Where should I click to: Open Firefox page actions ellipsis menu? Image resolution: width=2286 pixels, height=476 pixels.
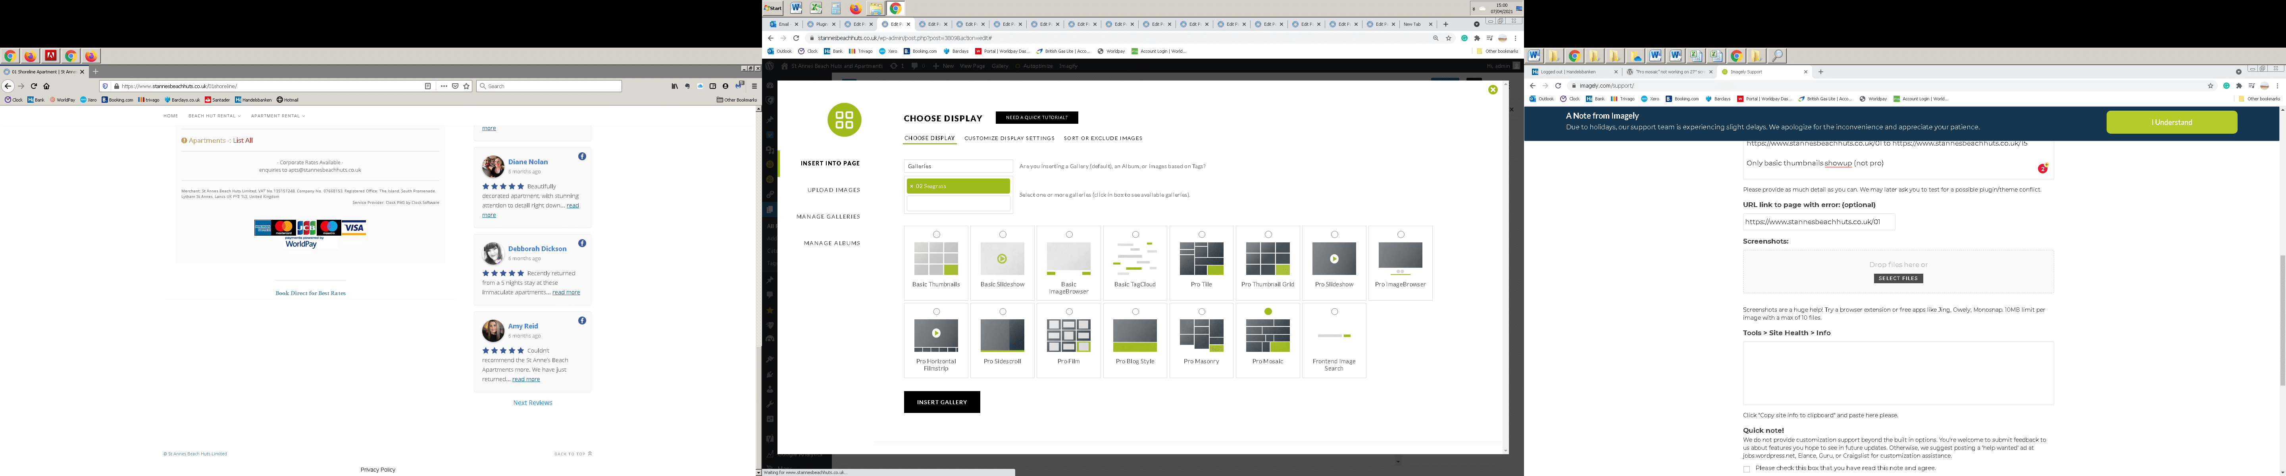click(444, 86)
